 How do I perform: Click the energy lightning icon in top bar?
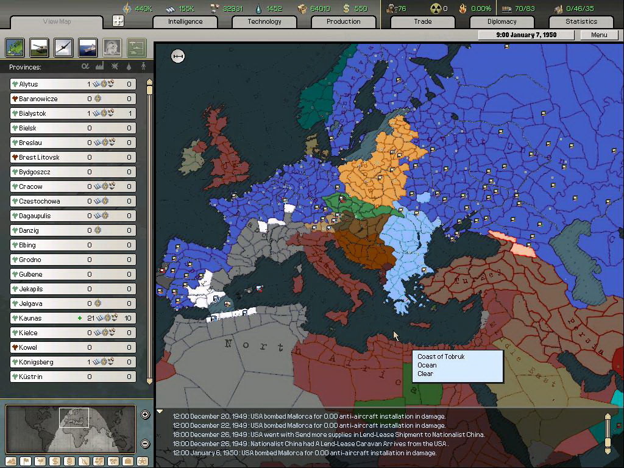(x=127, y=9)
